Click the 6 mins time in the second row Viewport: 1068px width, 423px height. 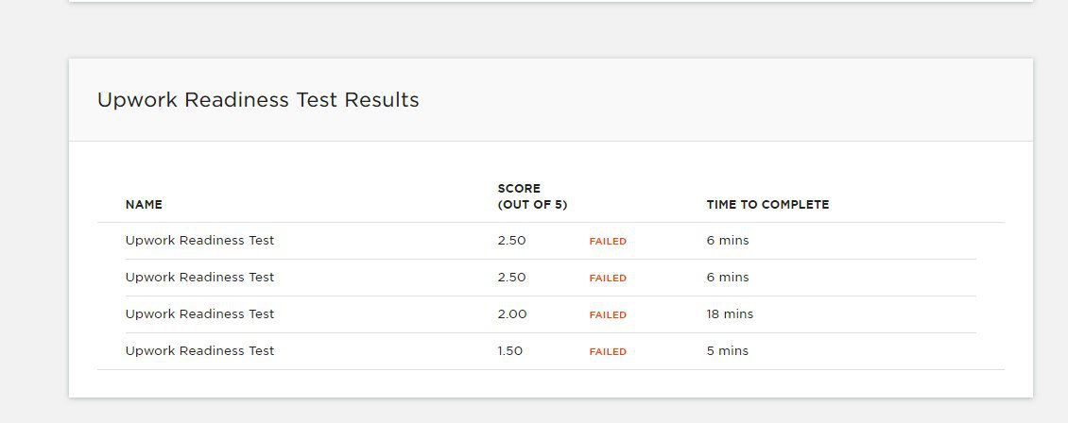pos(728,278)
